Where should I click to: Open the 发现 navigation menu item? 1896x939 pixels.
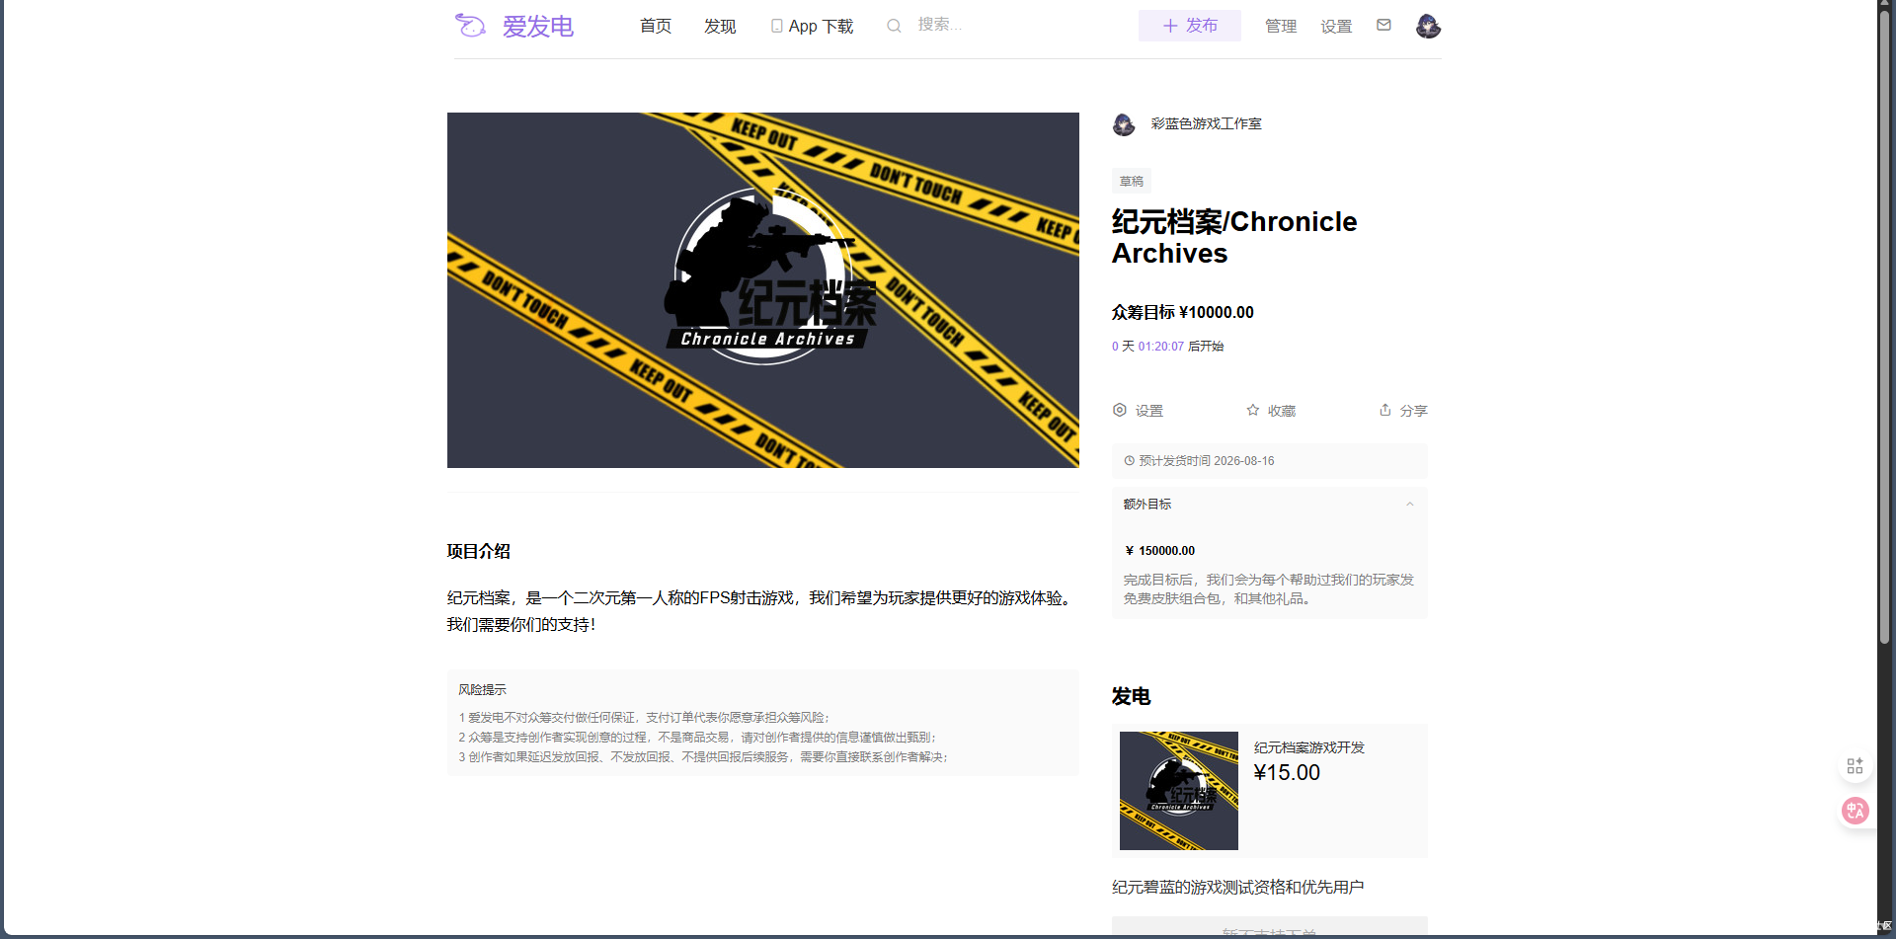720,26
